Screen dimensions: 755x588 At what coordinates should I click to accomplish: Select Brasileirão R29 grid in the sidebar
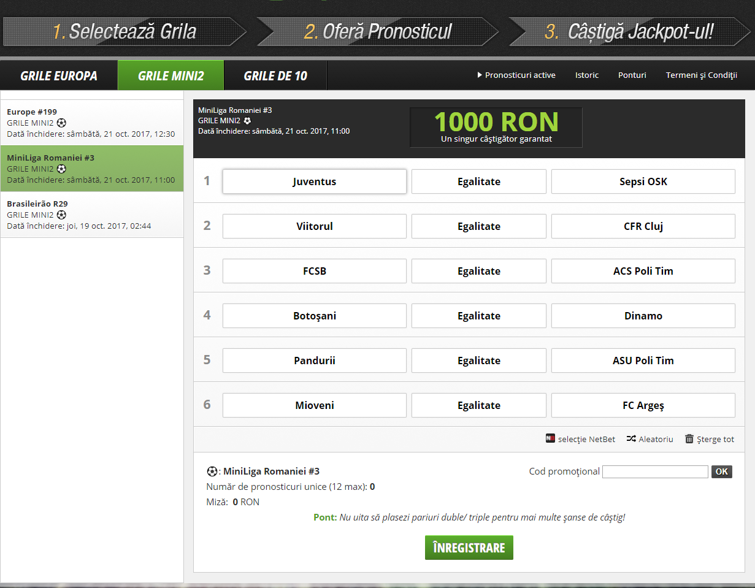[x=91, y=215]
